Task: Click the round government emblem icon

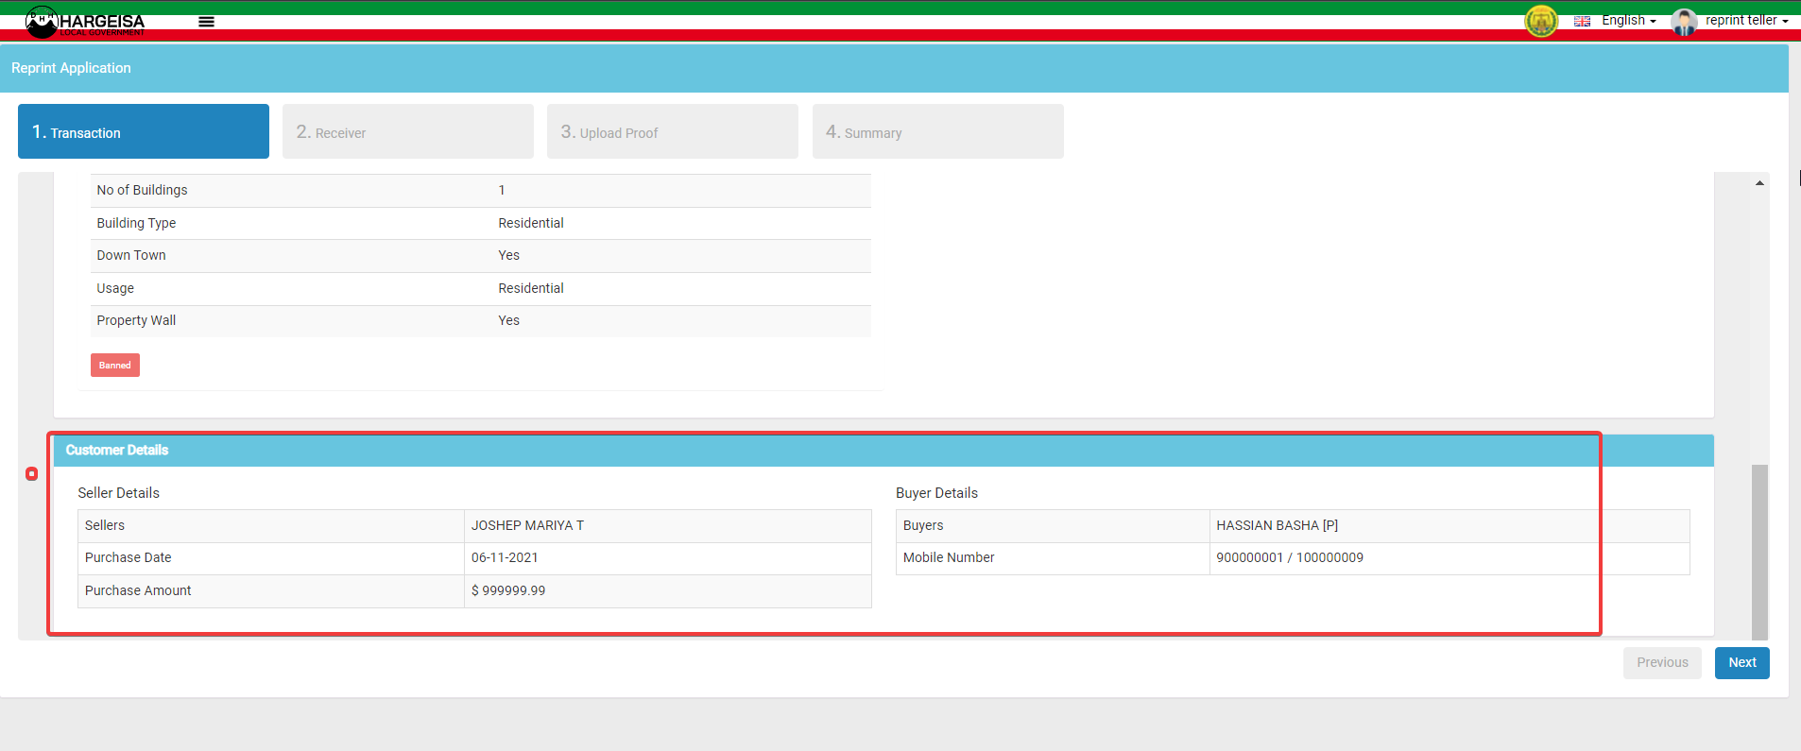Action: pyautogui.click(x=1541, y=21)
